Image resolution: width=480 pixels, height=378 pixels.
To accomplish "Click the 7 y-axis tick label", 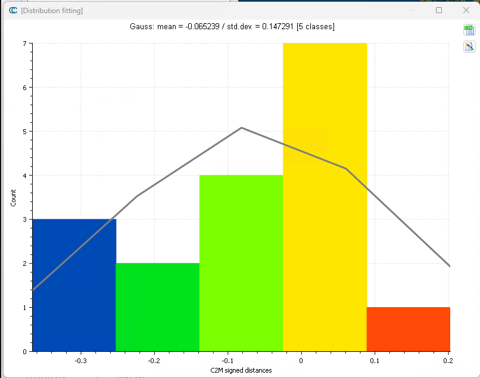I will 24,44.
